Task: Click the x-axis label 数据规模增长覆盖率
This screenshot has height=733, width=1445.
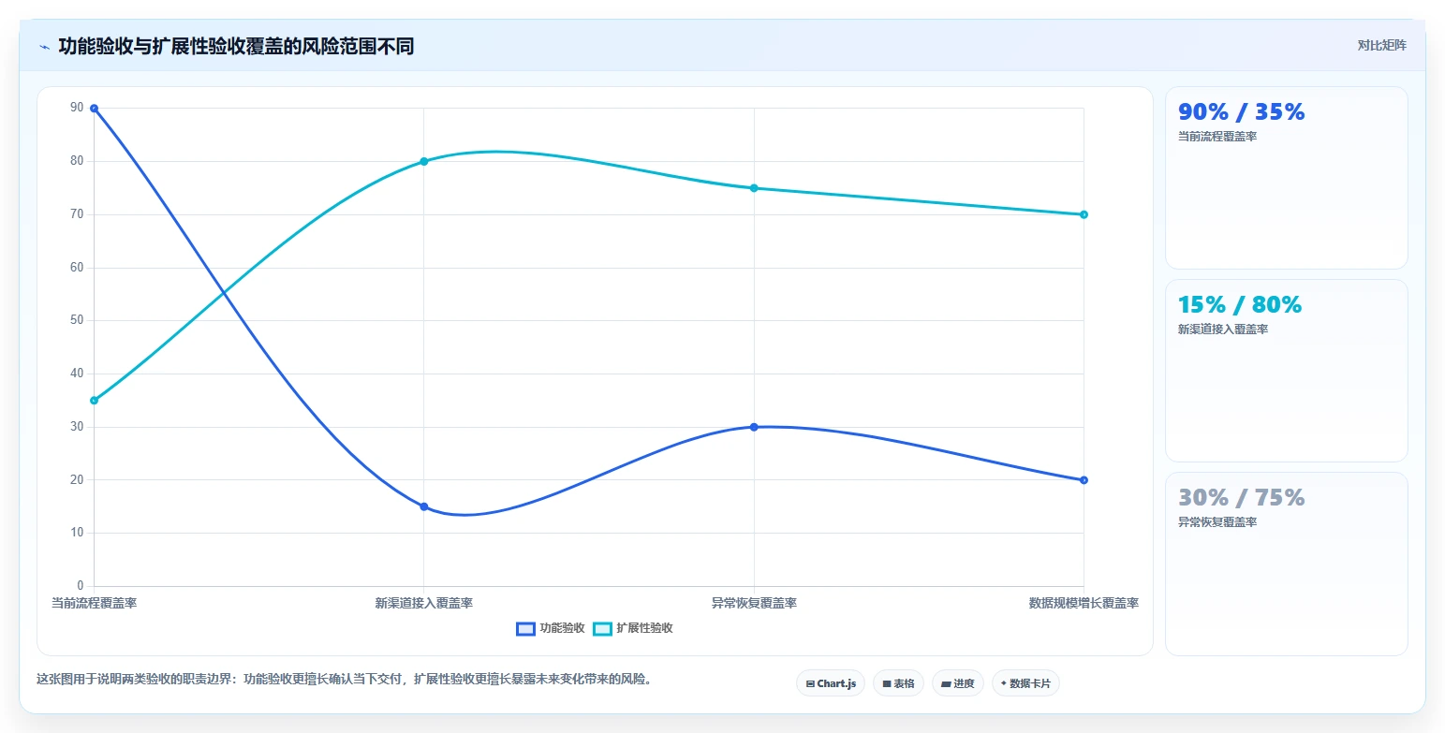Action: [1084, 603]
